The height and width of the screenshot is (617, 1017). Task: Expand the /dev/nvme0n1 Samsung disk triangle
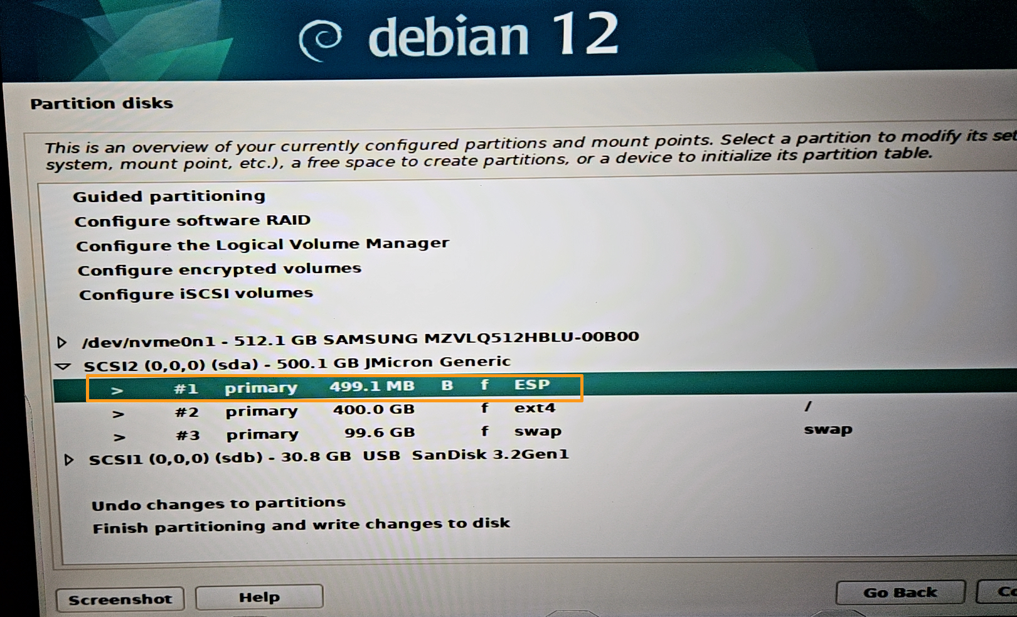pyautogui.click(x=61, y=342)
